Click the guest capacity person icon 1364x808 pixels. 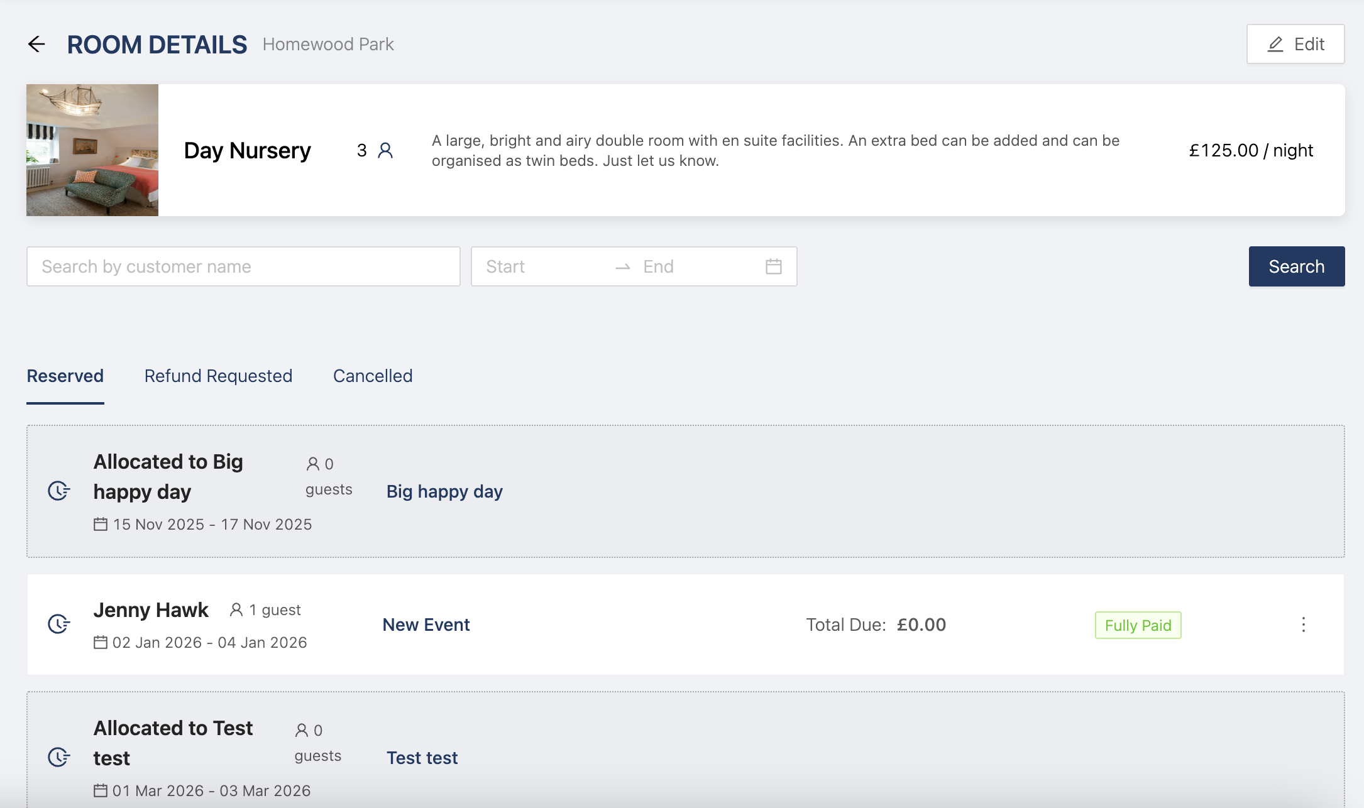pos(385,150)
